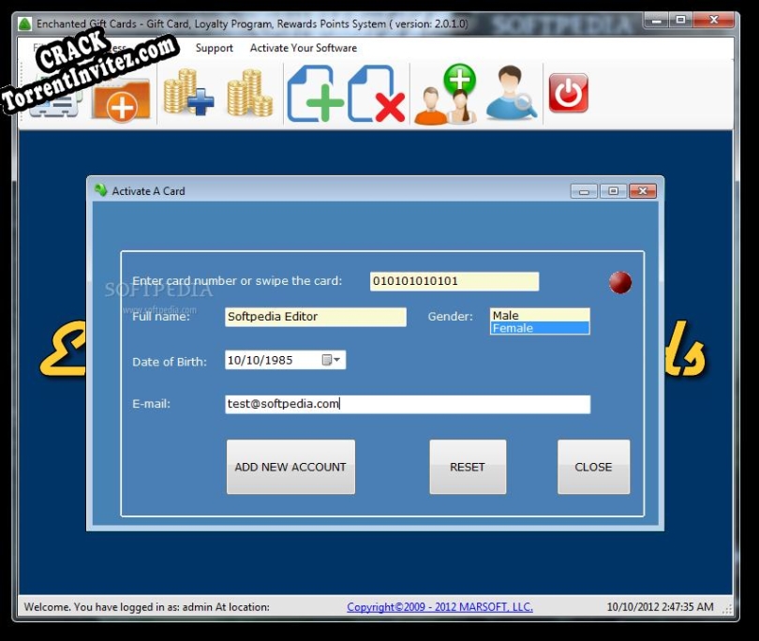The image size is (759, 641).
Task: Click the add customer (people with plus) icon
Action: 445,96
